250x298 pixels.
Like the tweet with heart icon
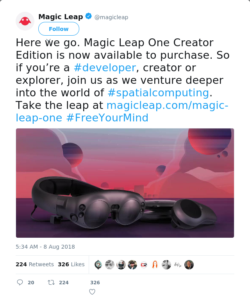coord(92,292)
